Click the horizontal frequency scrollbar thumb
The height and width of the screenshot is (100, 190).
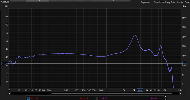[112, 93]
